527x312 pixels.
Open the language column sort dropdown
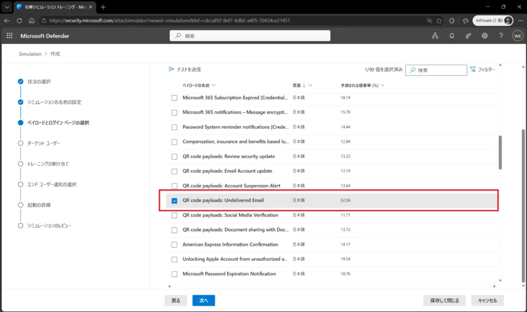(310, 85)
